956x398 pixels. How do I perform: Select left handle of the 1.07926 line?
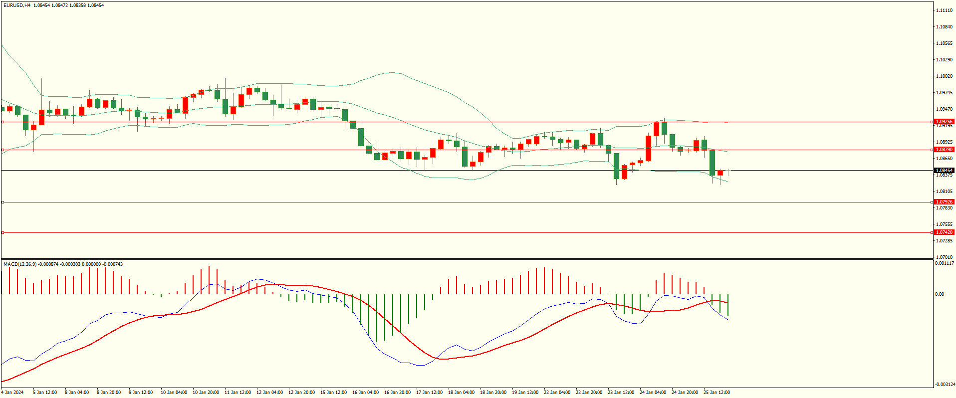click(3, 202)
